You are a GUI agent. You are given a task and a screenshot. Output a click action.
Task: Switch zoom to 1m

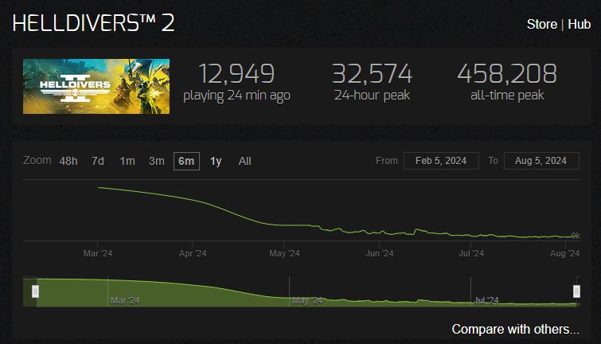(x=127, y=161)
